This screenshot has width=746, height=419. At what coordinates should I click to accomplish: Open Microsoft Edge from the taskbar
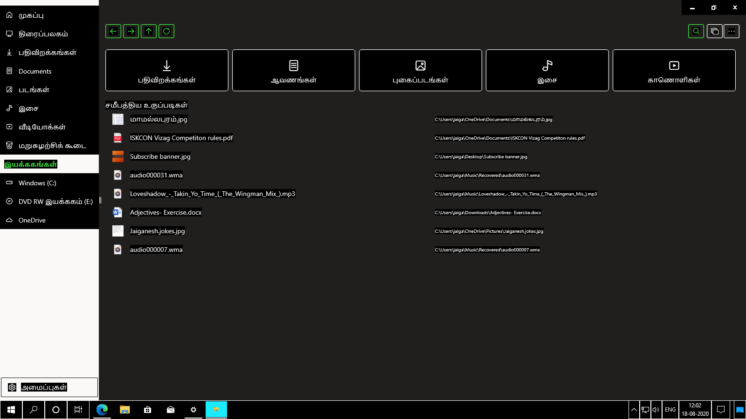(x=102, y=410)
